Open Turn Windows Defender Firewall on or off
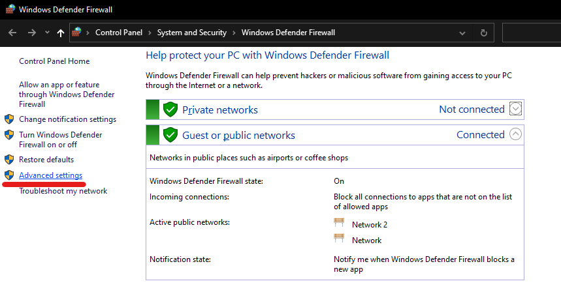The height and width of the screenshot is (307, 561). (x=60, y=139)
